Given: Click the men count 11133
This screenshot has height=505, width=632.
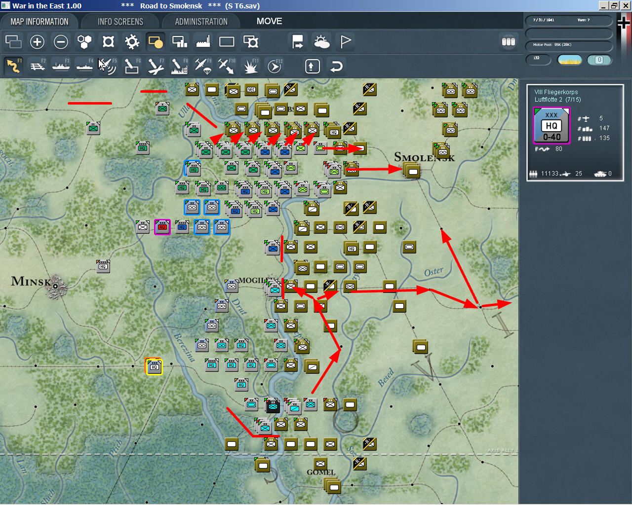Looking at the screenshot, I should (550, 174).
